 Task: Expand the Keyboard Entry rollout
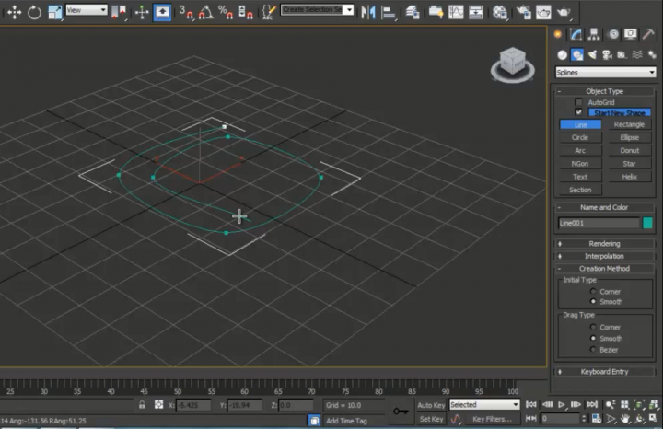(604, 372)
